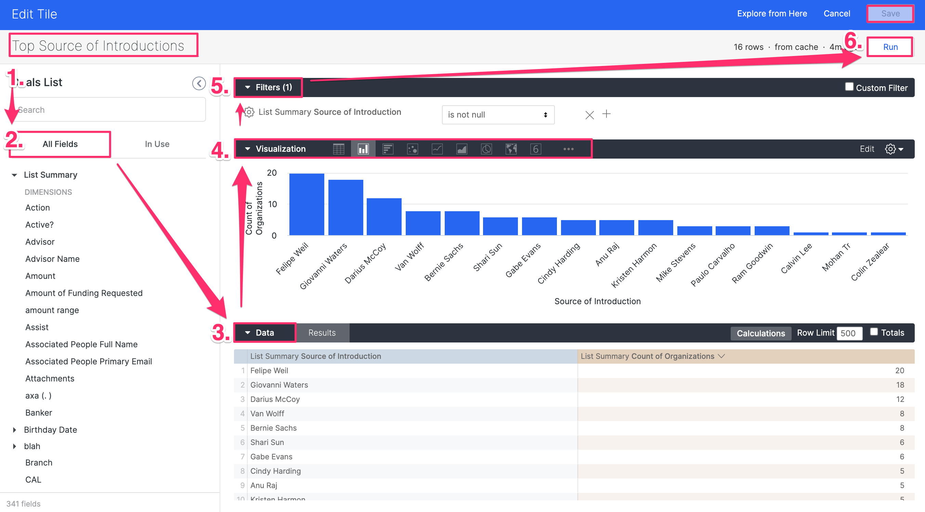Edit the Row Limit value field
This screenshot has height=512, width=925.
[849, 333]
